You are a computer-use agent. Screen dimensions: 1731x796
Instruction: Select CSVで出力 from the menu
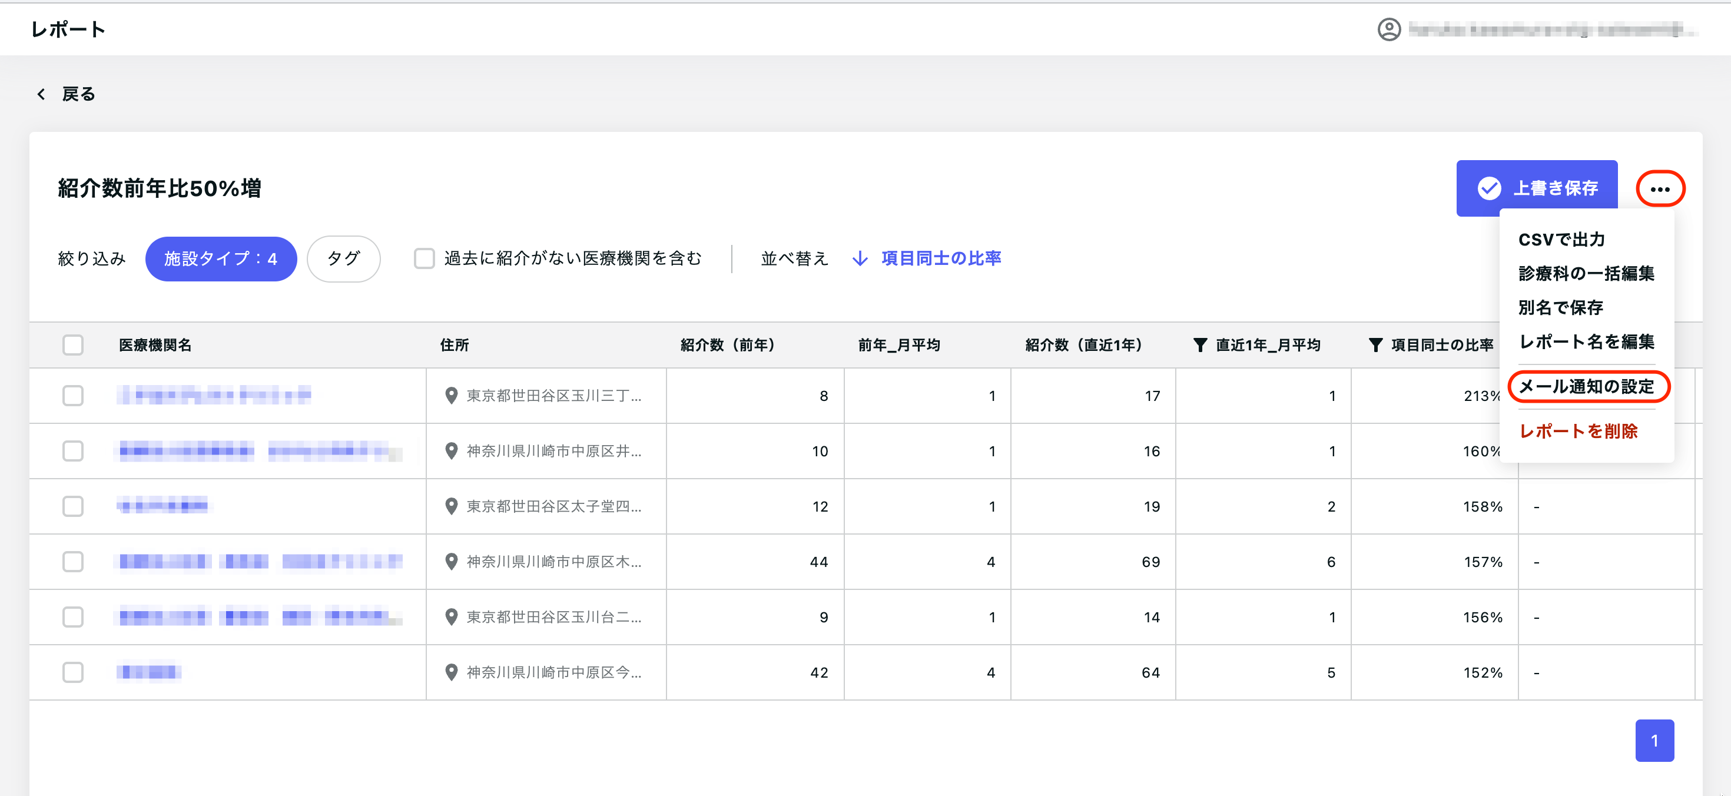(x=1561, y=240)
